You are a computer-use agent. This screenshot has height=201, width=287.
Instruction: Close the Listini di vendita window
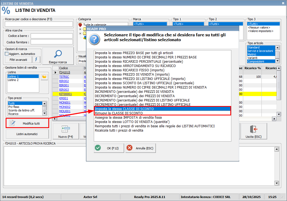click(x=283, y=3)
